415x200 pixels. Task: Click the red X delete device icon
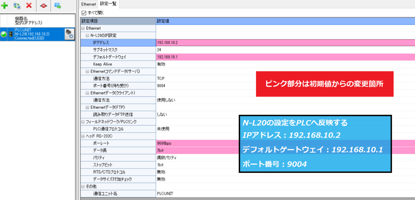click(29, 5)
